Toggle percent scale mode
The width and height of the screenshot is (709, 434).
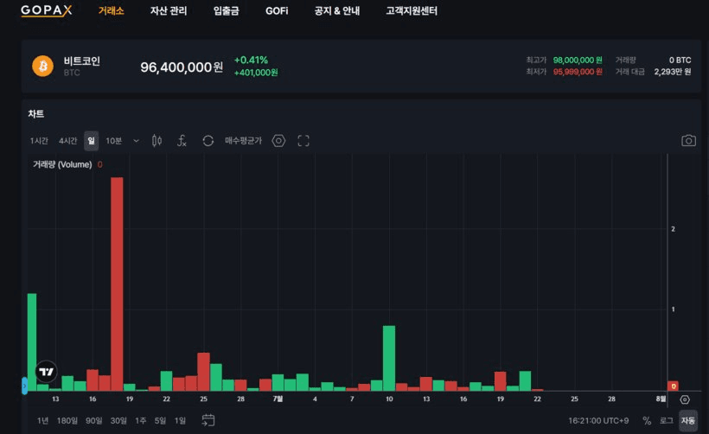647,420
